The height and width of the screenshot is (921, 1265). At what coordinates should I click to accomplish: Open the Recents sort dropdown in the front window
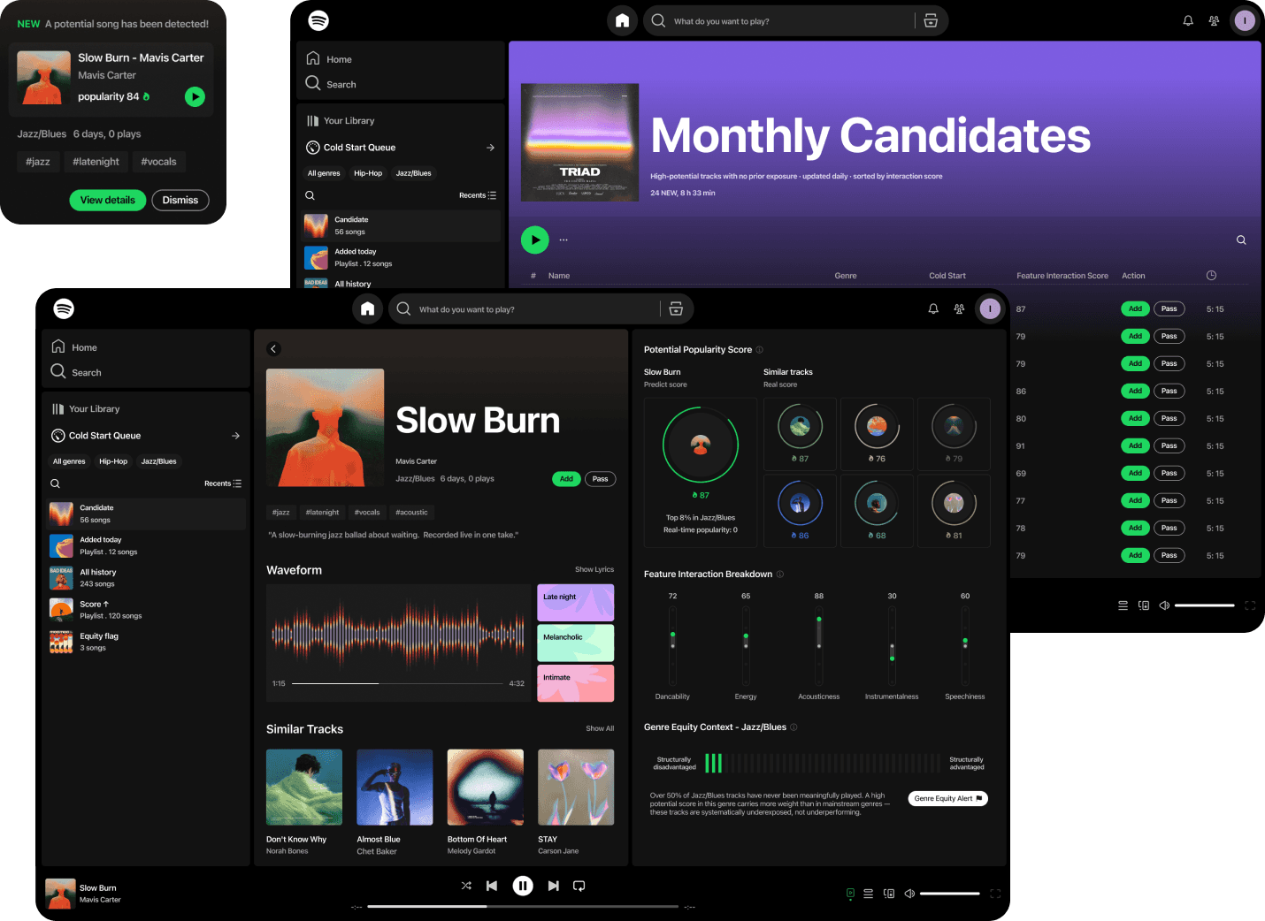223,483
